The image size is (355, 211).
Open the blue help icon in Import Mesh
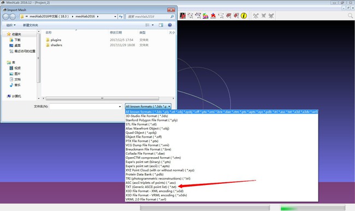(170, 25)
